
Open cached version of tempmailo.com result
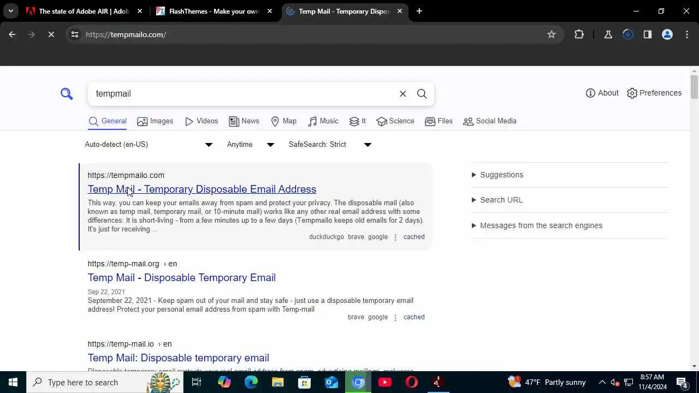(414, 237)
